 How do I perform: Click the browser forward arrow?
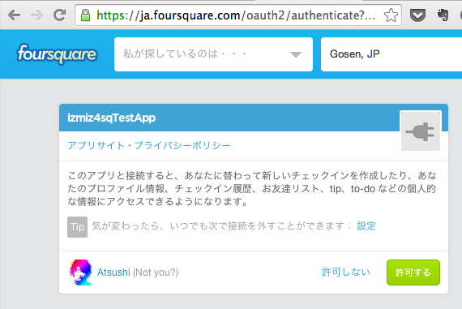(x=37, y=15)
